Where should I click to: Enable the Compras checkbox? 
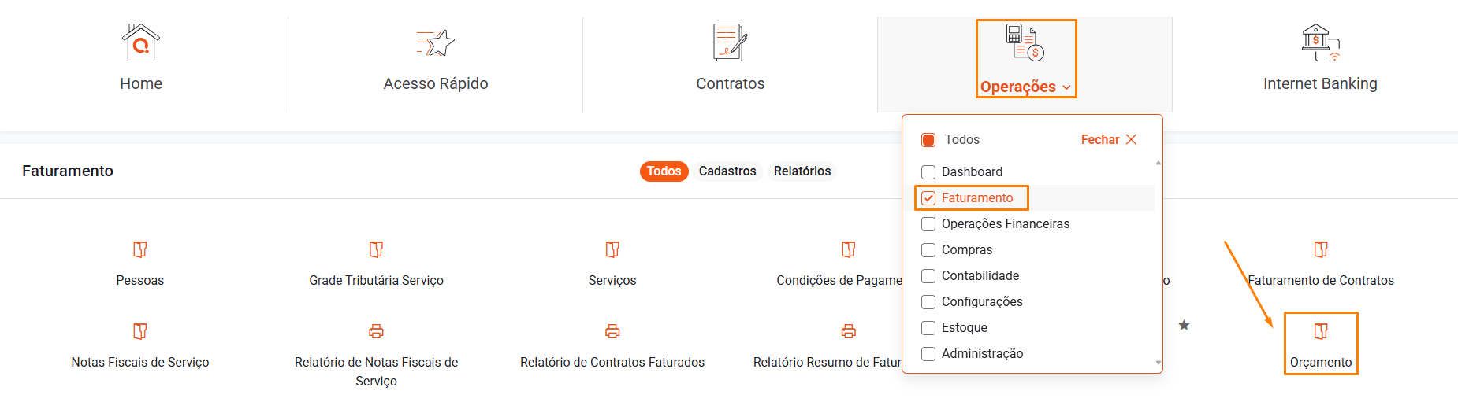(928, 250)
